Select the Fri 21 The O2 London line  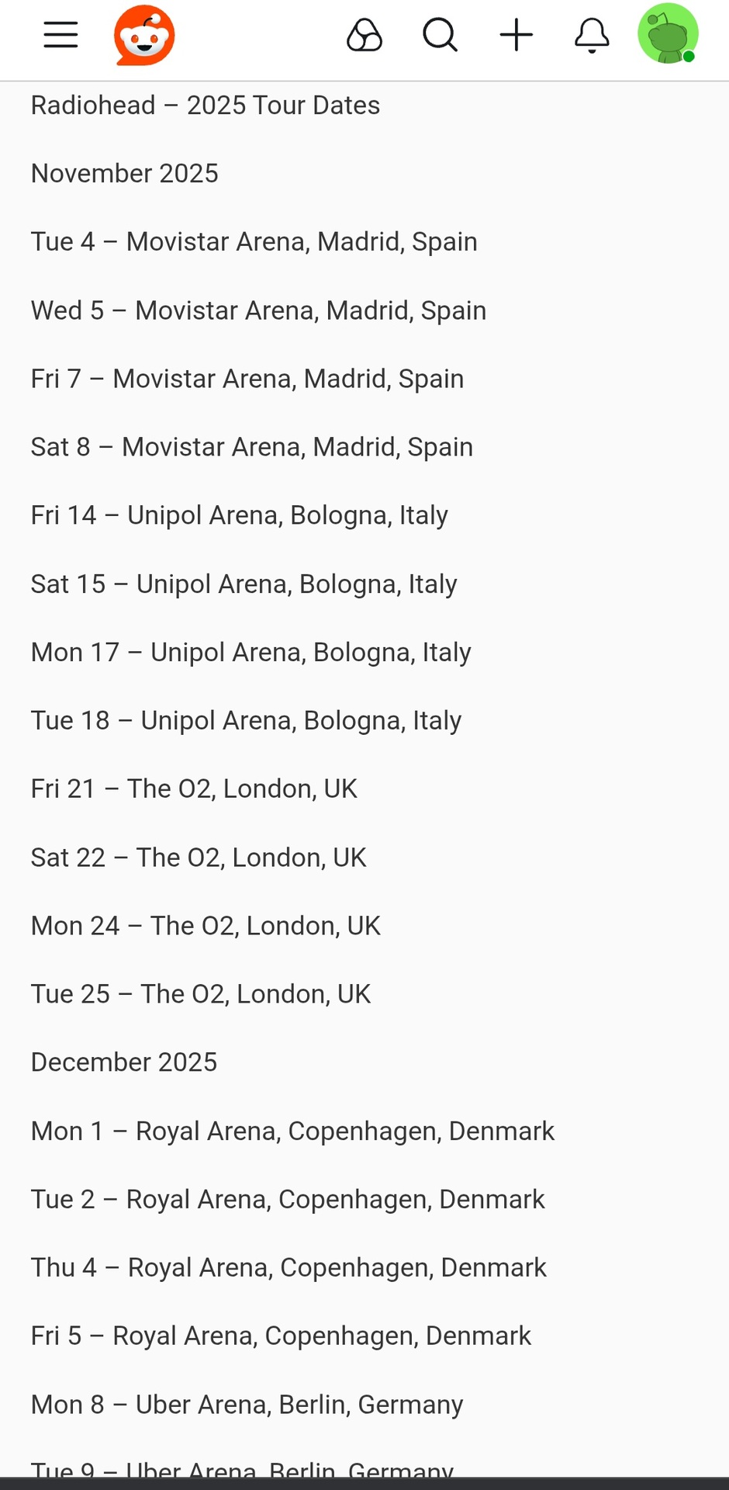coord(194,789)
